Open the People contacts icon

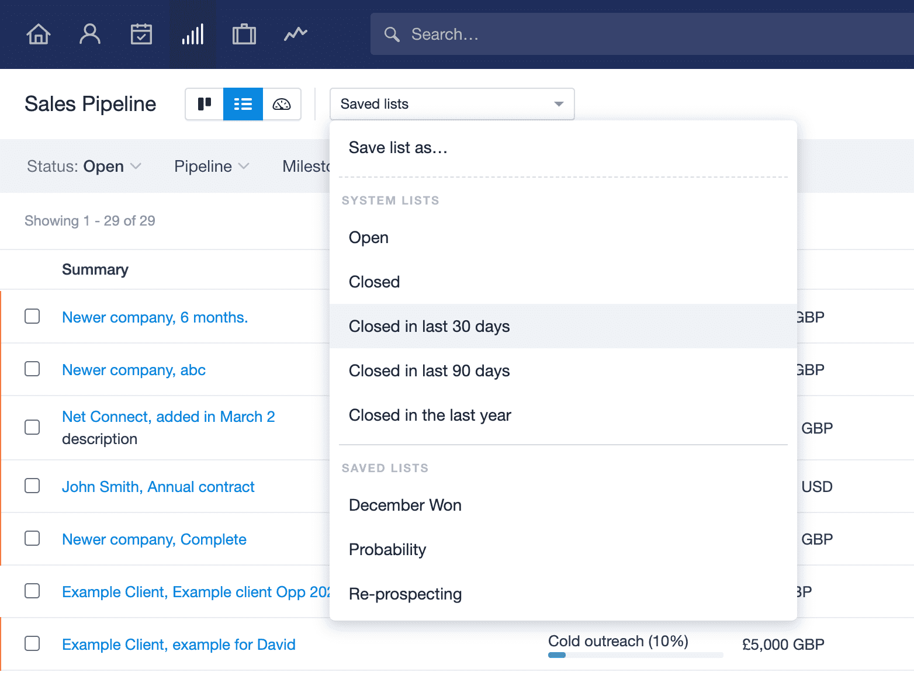(90, 34)
